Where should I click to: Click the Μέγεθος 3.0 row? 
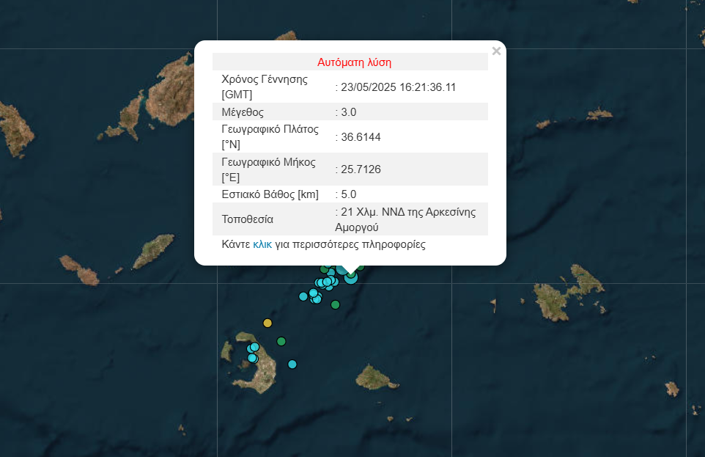point(350,111)
